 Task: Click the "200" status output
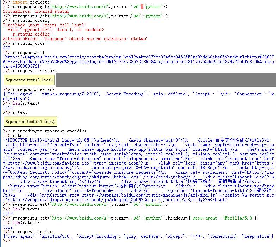pos(7,48)
